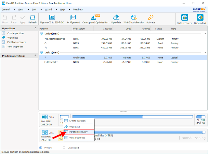
Task: Open the General menu dropdown arrow
Action: point(15,9)
